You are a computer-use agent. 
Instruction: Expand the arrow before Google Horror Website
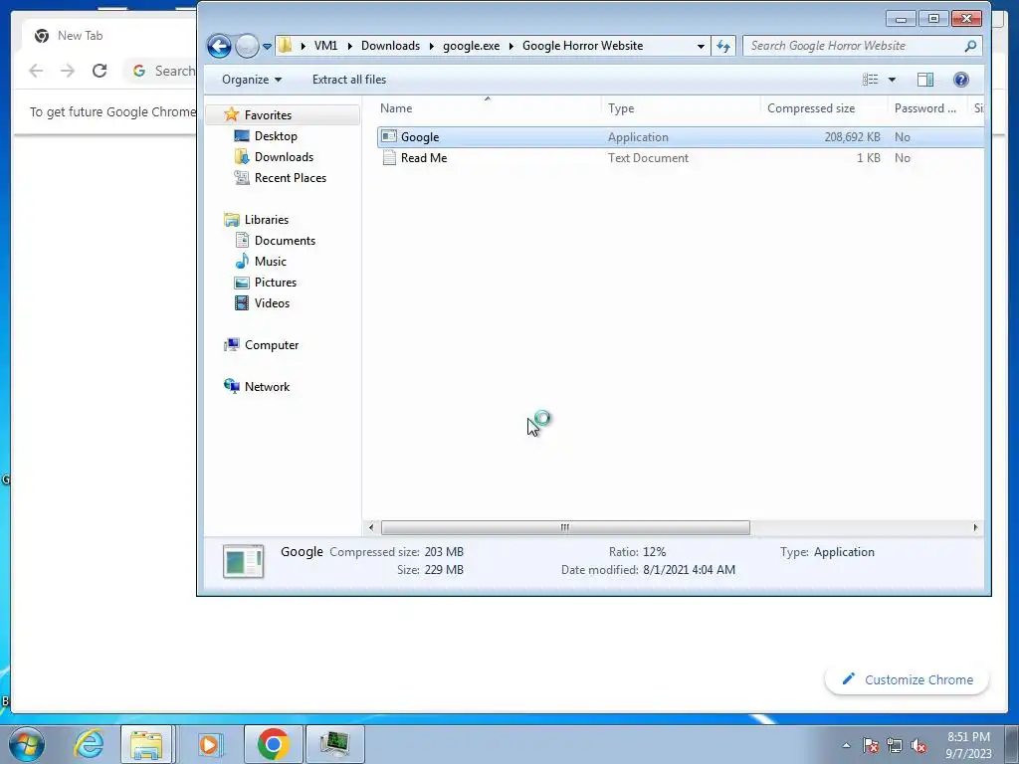(x=511, y=46)
